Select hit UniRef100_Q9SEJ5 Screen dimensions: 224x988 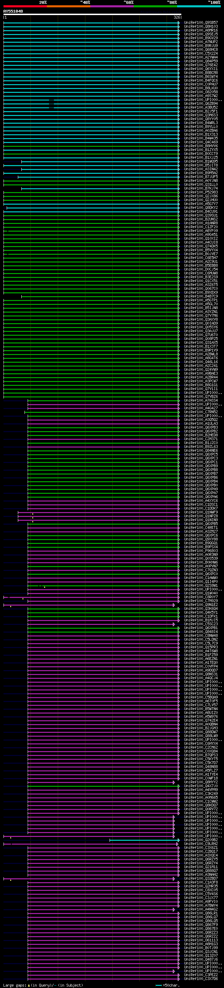coord(201,34)
